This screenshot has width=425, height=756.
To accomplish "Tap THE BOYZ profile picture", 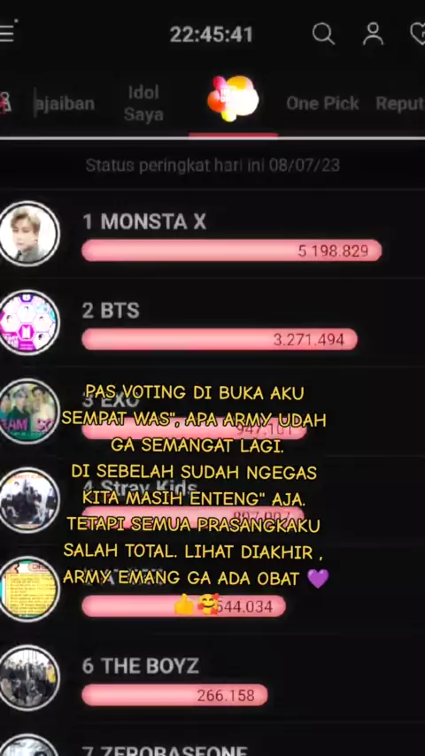I will [29, 677].
